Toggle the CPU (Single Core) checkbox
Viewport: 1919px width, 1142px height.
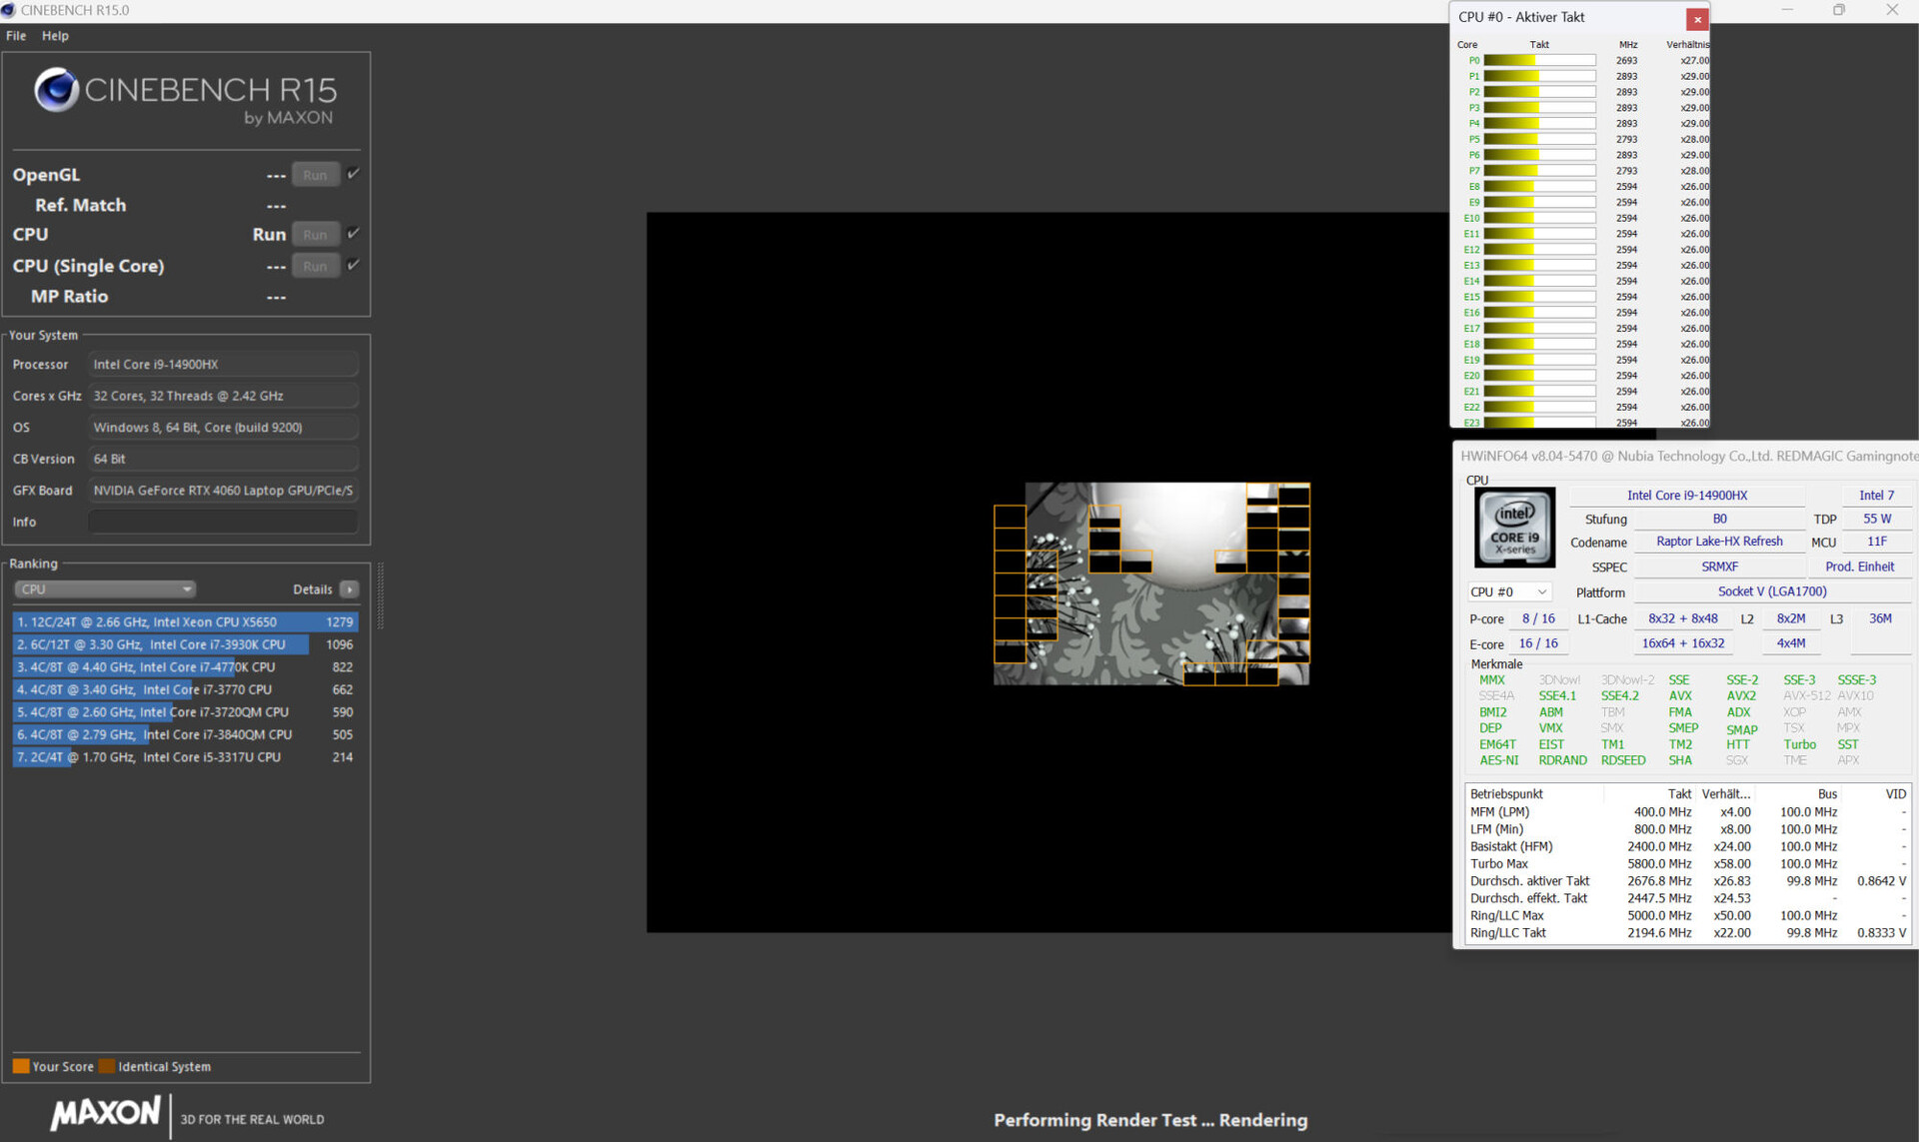click(x=353, y=265)
